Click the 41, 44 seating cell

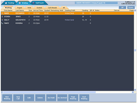84,20
